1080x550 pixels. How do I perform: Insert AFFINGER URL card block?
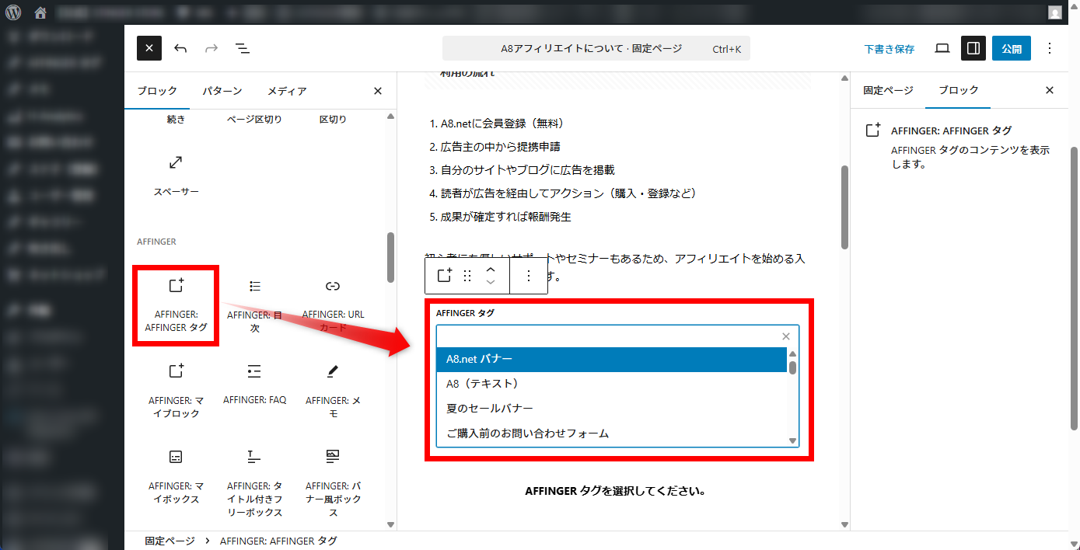pyautogui.click(x=333, y=306)
